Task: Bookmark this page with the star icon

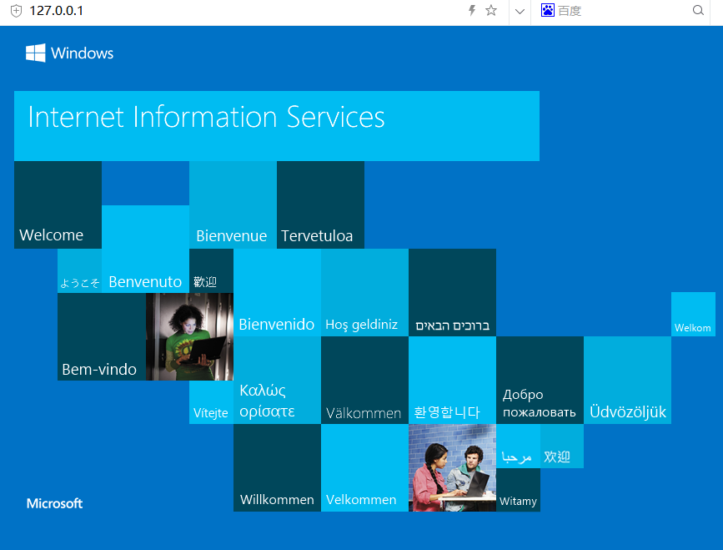Action: point(491,11)
